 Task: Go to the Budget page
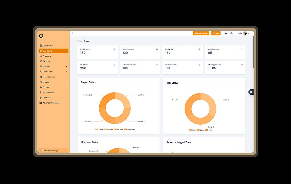click(45, 87)
